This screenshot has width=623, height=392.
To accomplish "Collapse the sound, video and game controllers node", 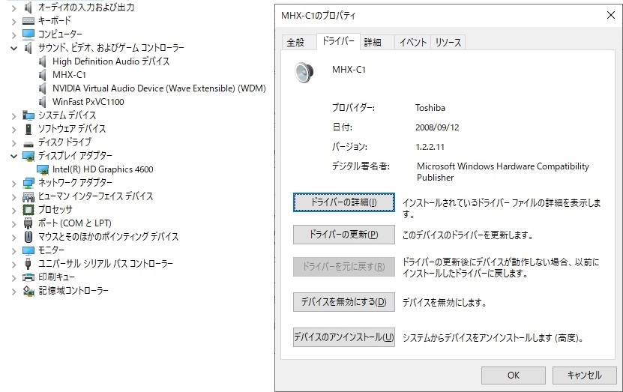I will point(13,48).
